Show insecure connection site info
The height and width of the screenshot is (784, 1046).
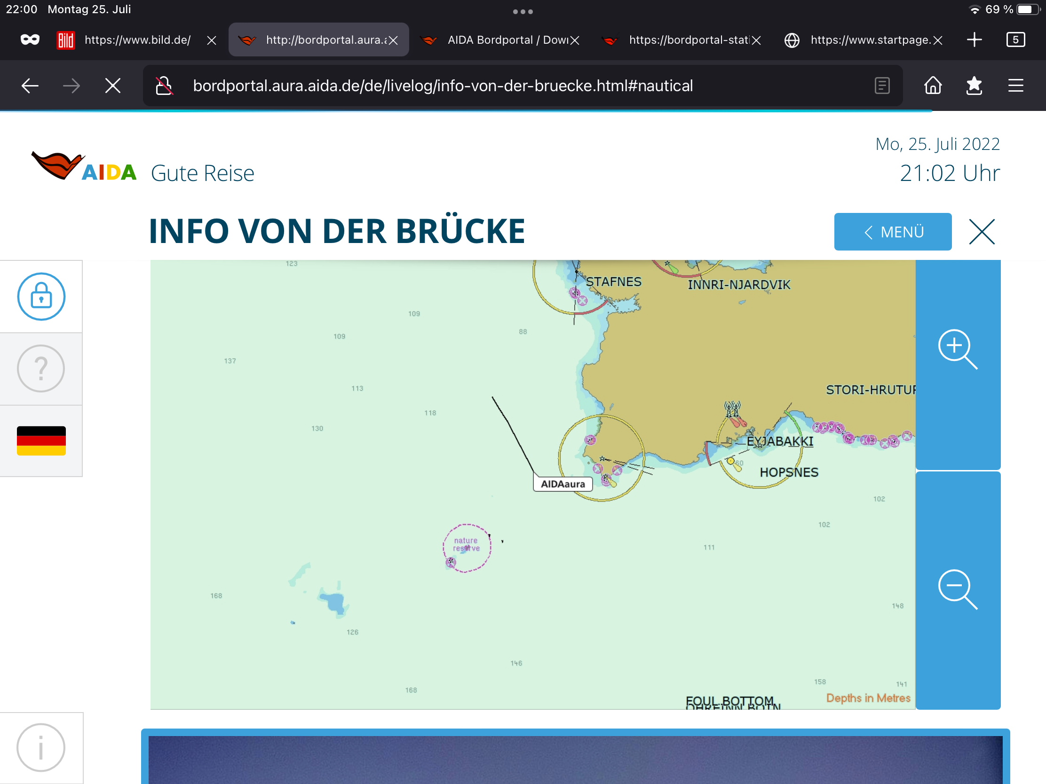(x=164, y=86)
